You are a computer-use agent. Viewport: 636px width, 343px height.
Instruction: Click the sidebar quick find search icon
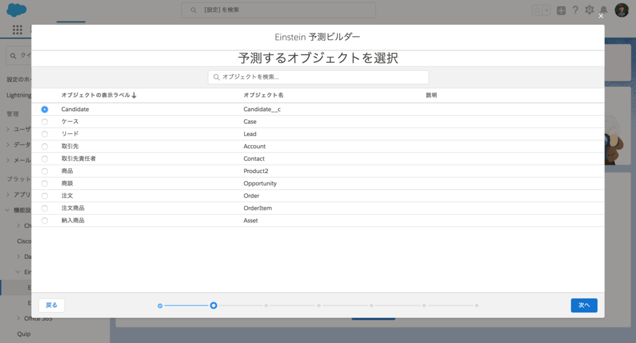(14, 56)
